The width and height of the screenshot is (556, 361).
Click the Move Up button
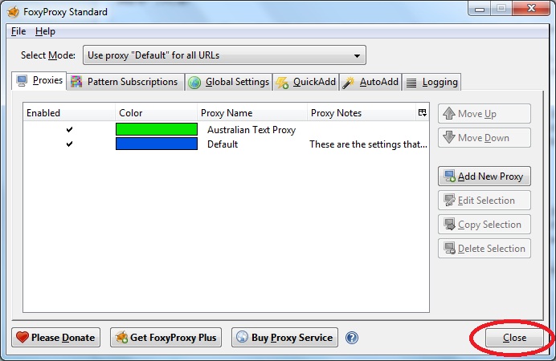click(484, 114)
